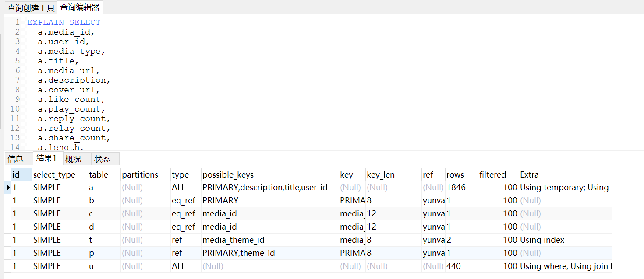
Task: Switch to the 查询创建工具 tab
Action: (x=31, y=8)
